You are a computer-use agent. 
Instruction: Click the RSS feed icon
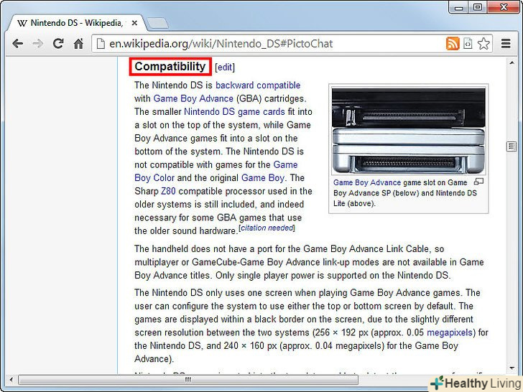point(453,44)
